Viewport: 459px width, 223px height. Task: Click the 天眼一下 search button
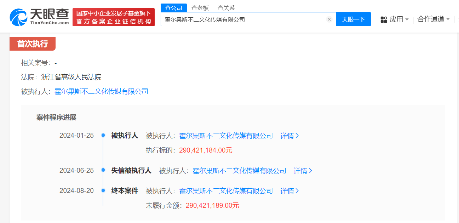353,19
